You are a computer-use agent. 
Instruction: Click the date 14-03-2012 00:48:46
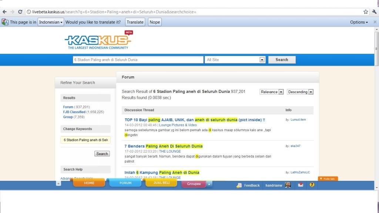140,125
